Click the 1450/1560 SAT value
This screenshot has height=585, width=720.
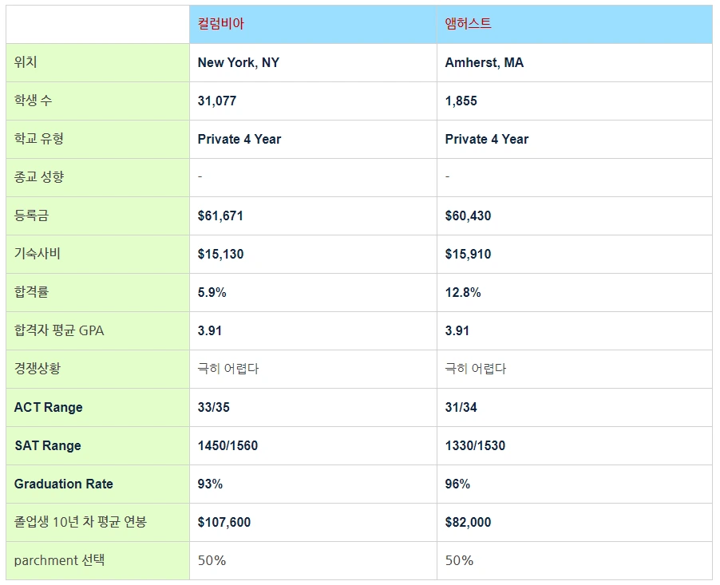pyautogui.click(x=227, y=445)
